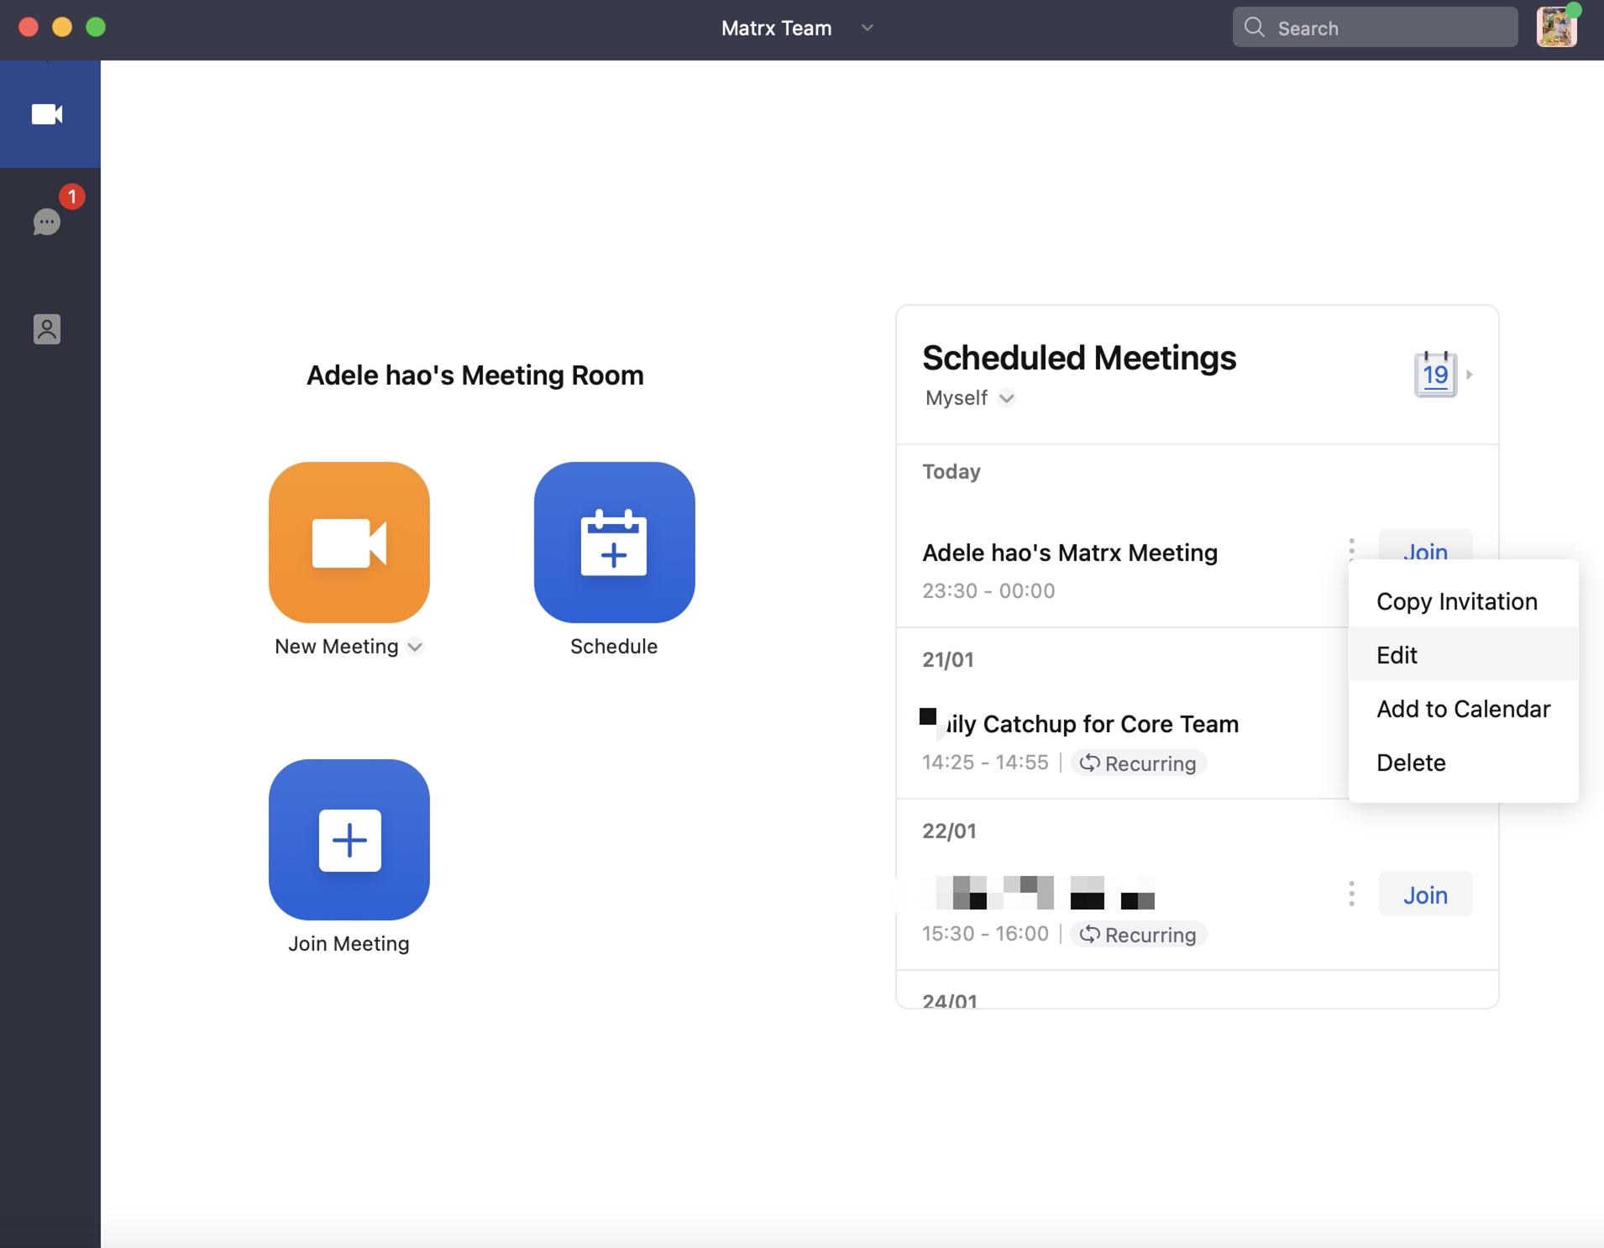
Task: Click the Schedule calendar icon
Action: 614,542
